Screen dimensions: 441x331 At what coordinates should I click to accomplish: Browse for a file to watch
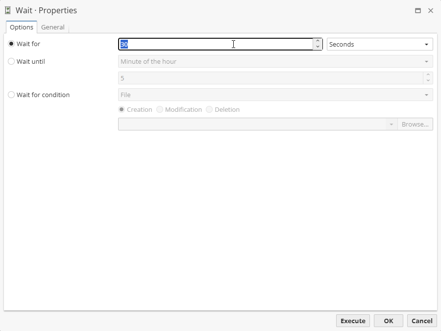[x=415, y=124]
